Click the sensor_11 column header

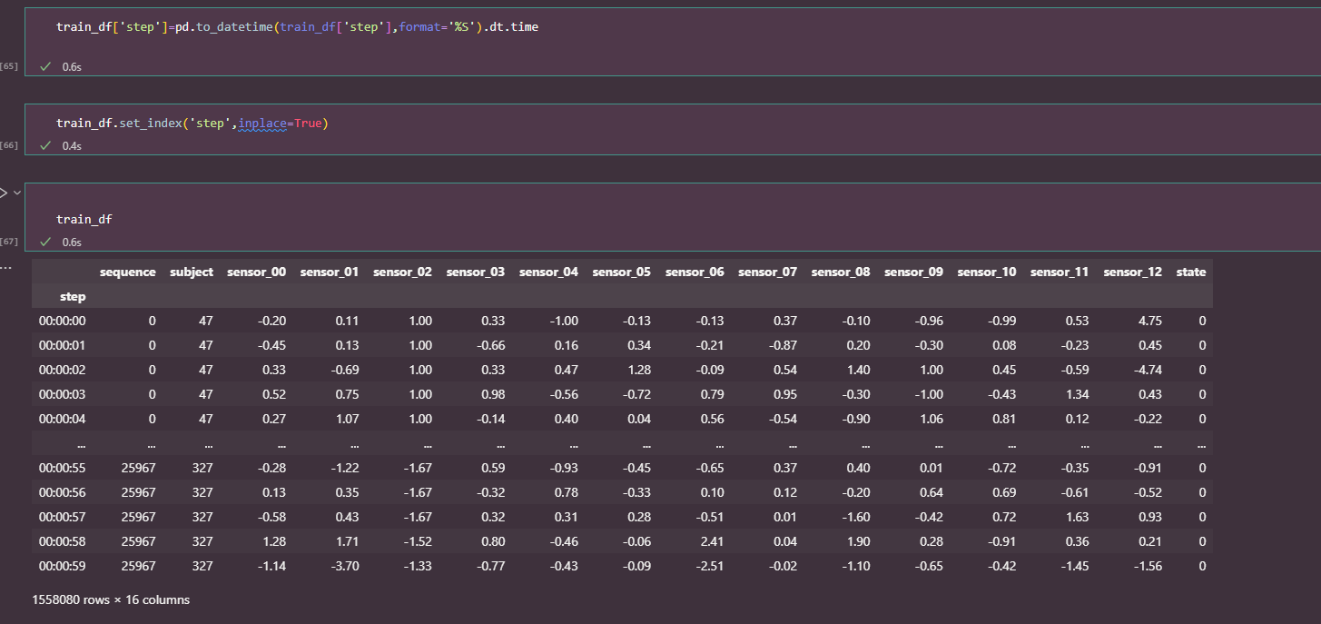coord(1060,272)
